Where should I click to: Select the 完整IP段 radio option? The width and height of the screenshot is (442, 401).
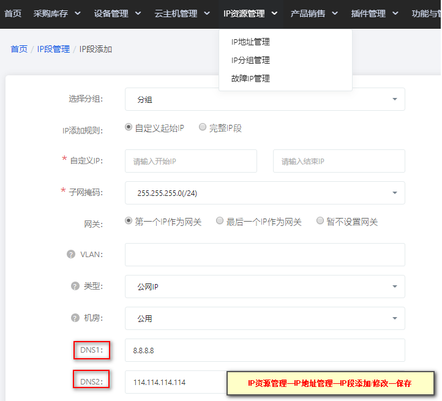click(x=203, y=127)
